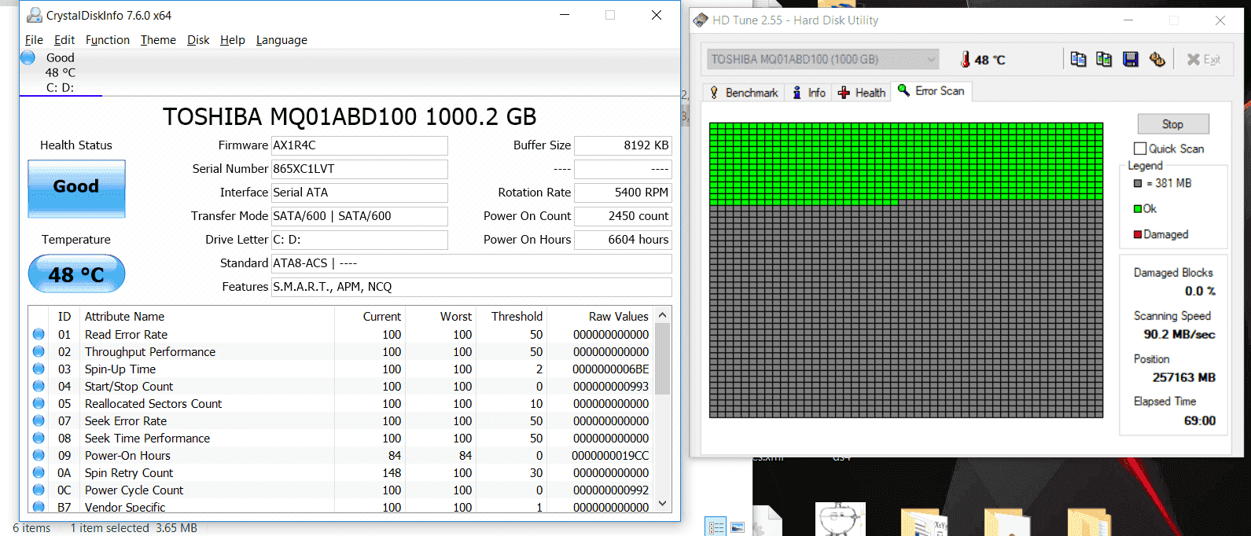Switch Explorer to details view icon
Screen dimensions: 1251x536
tap(716, 527)
